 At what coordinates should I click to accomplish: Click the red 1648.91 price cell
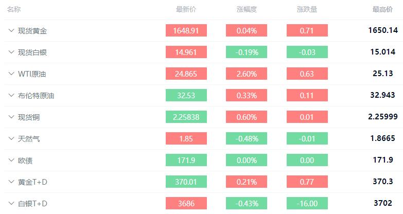click(x=186, y=31)
